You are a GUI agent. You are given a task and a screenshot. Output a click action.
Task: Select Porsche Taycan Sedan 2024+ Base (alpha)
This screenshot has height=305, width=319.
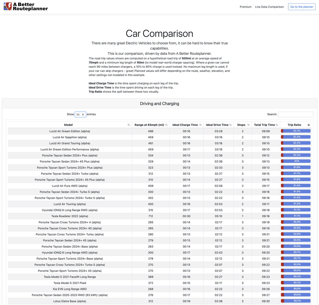pos(159,247)
